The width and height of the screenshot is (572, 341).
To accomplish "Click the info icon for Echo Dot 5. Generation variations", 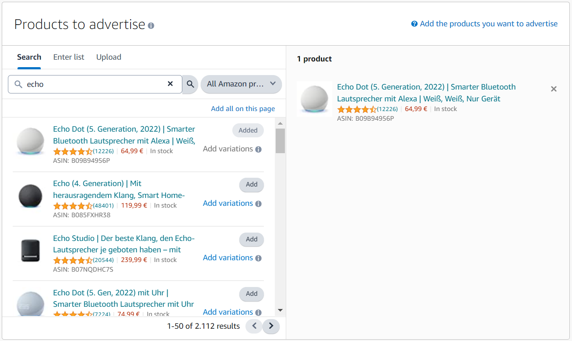I will [258, 149].
